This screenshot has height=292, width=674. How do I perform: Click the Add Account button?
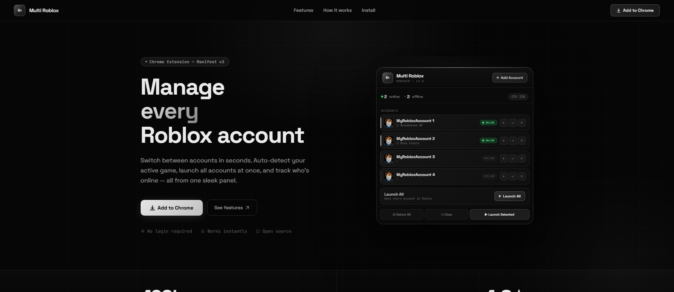[x=509, y=78]
